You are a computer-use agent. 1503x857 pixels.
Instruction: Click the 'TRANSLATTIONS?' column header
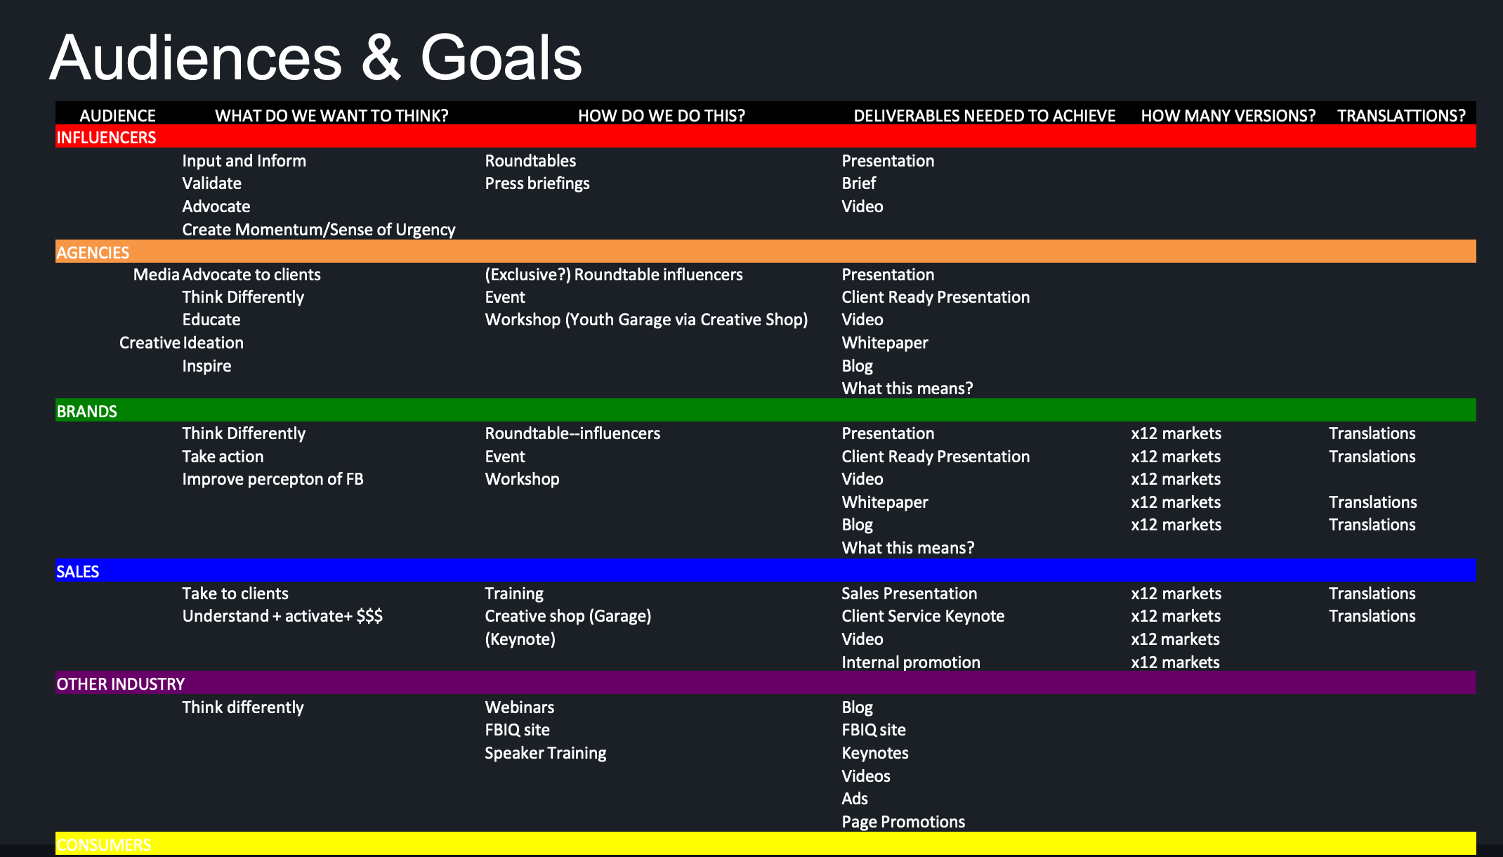pos(1400,115)
